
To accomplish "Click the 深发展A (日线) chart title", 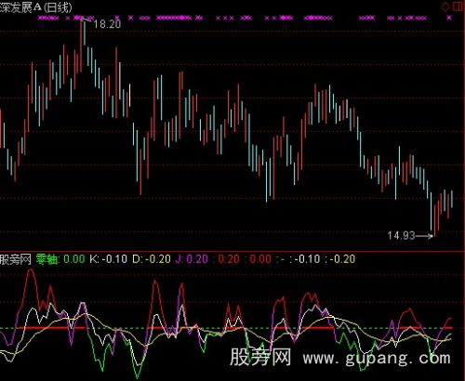I will (36, 7).
